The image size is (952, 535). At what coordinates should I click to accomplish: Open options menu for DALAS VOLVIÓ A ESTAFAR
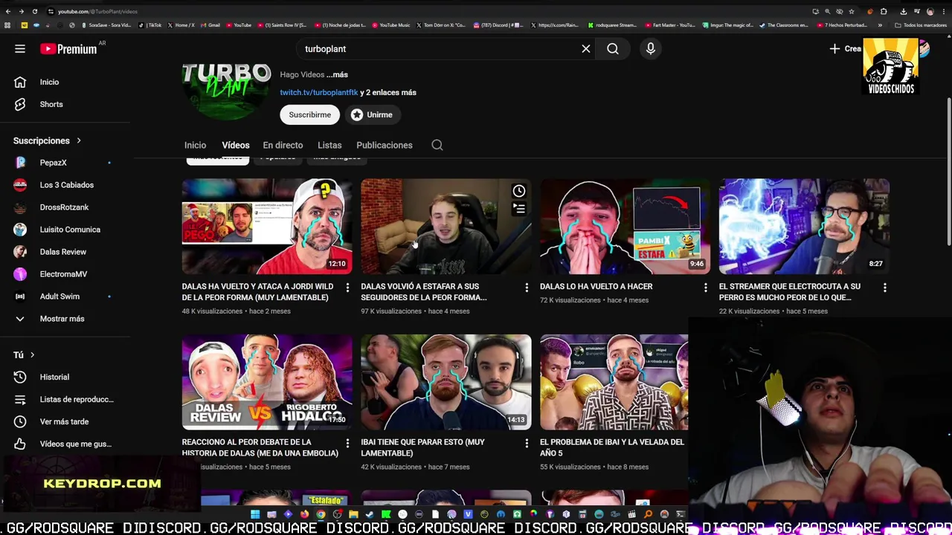(527, 287)
